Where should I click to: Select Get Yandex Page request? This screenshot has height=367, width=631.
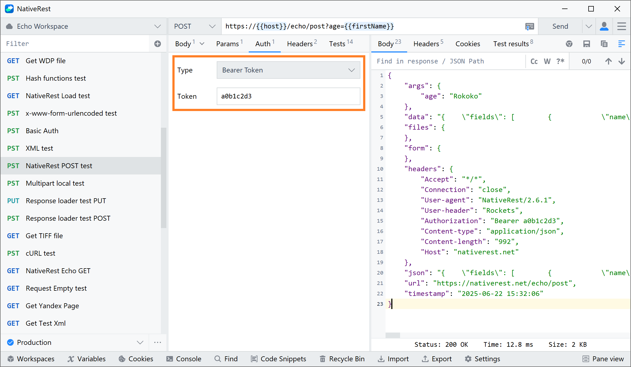[x=81, y=306]
